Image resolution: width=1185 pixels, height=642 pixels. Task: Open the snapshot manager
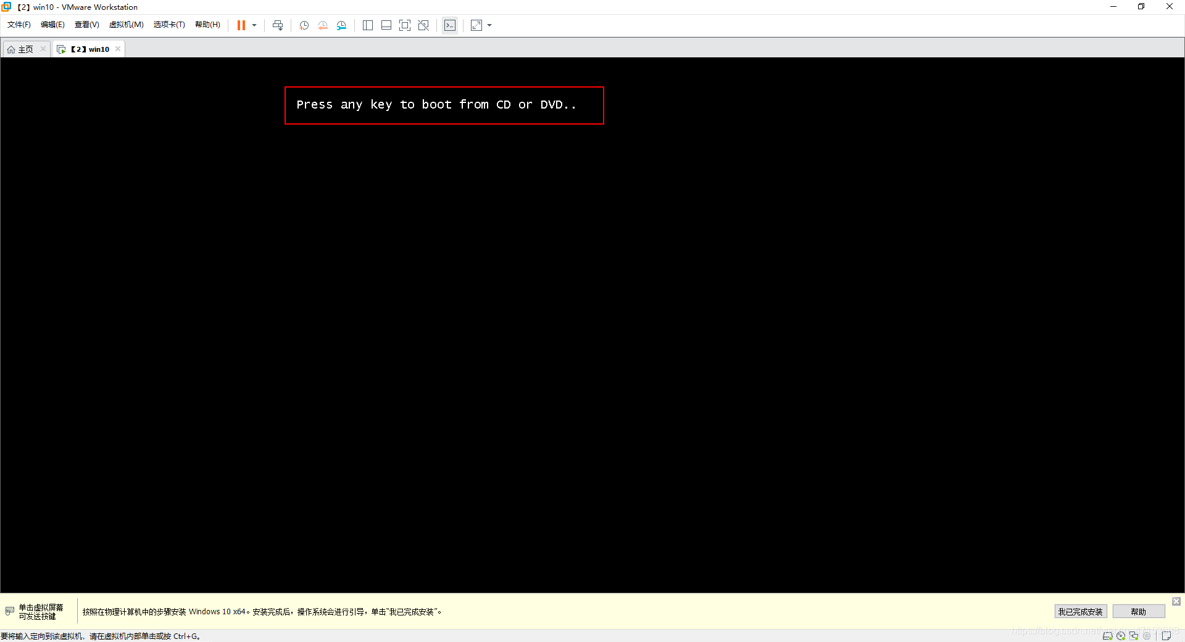pyautogui.click(x=341, y=25)
